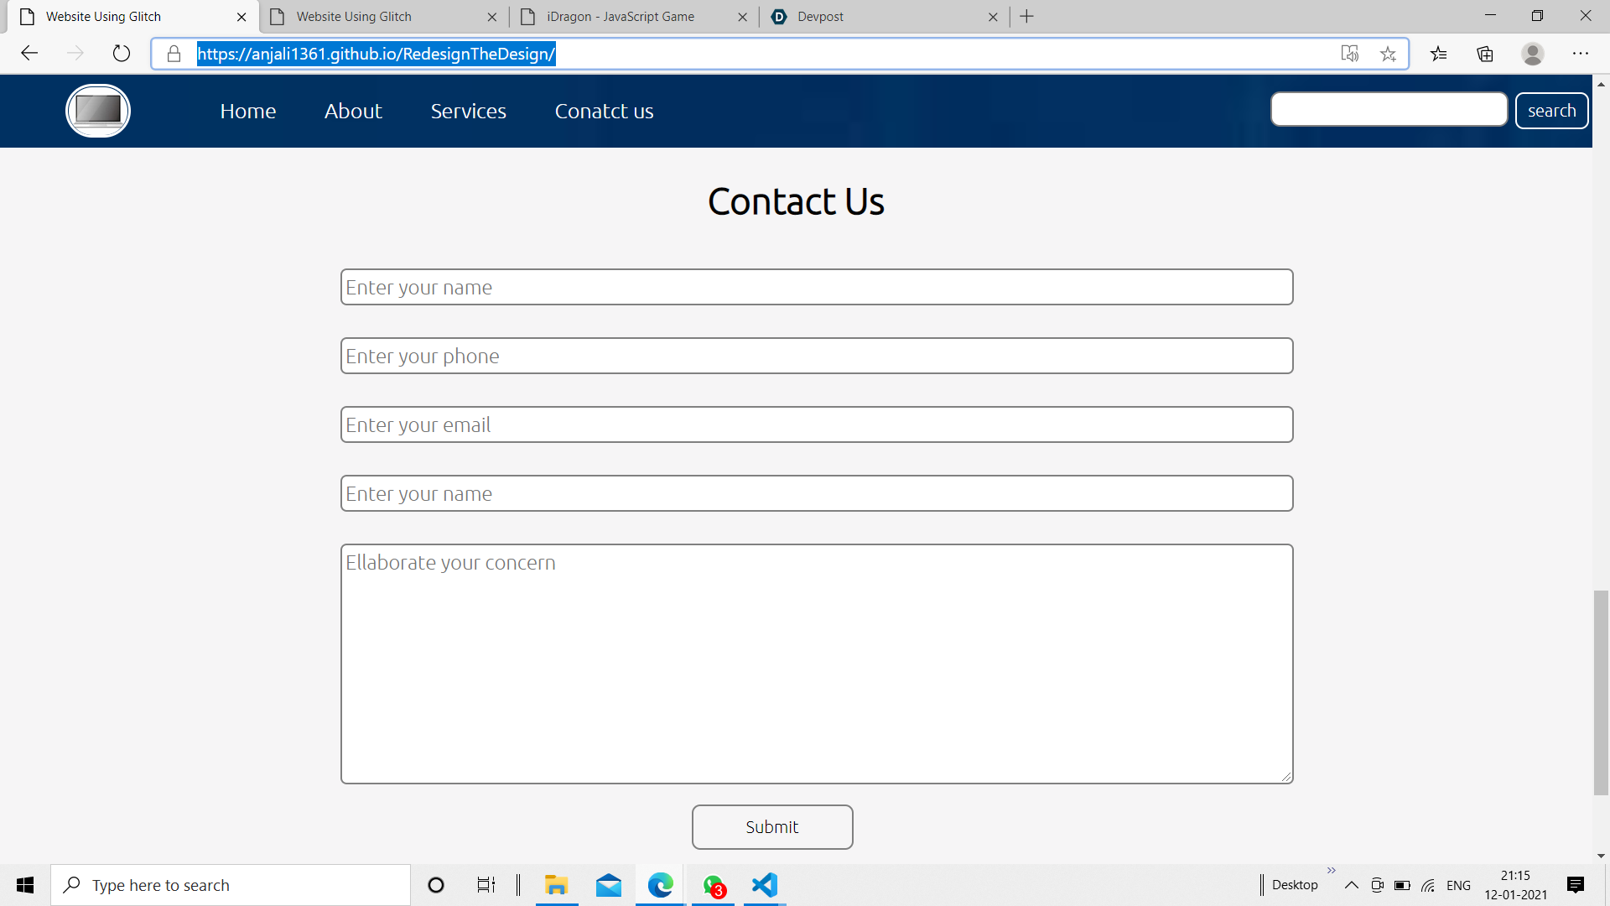Add page to favorites star icon
Screen dimensions: 1610x906
pyautogui.click(x=1388, y=54)
